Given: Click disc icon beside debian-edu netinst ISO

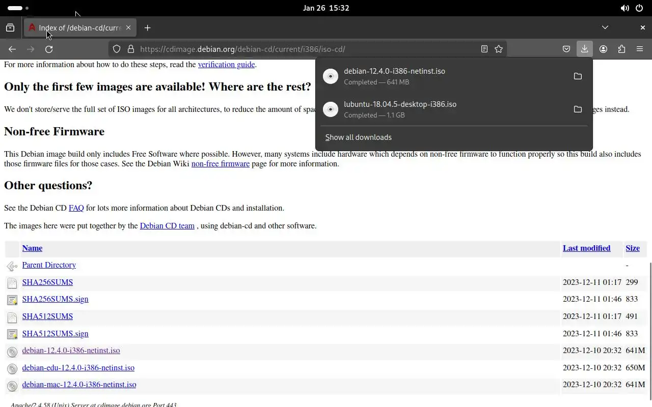Looking at the screenshot, I should point(12,368).
